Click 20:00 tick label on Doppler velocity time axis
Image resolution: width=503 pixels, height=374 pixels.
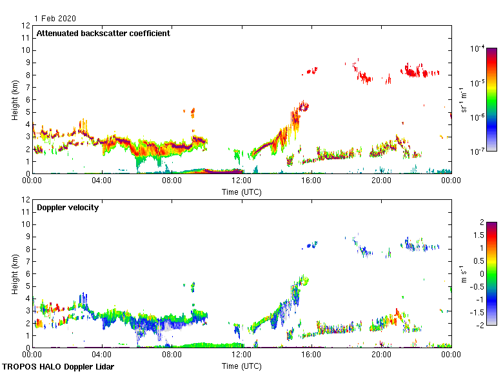pyautogui.click(x=381, y=356)
